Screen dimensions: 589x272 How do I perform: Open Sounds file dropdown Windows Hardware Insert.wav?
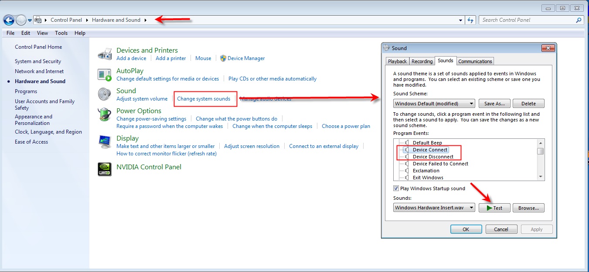tap(434, 208)
